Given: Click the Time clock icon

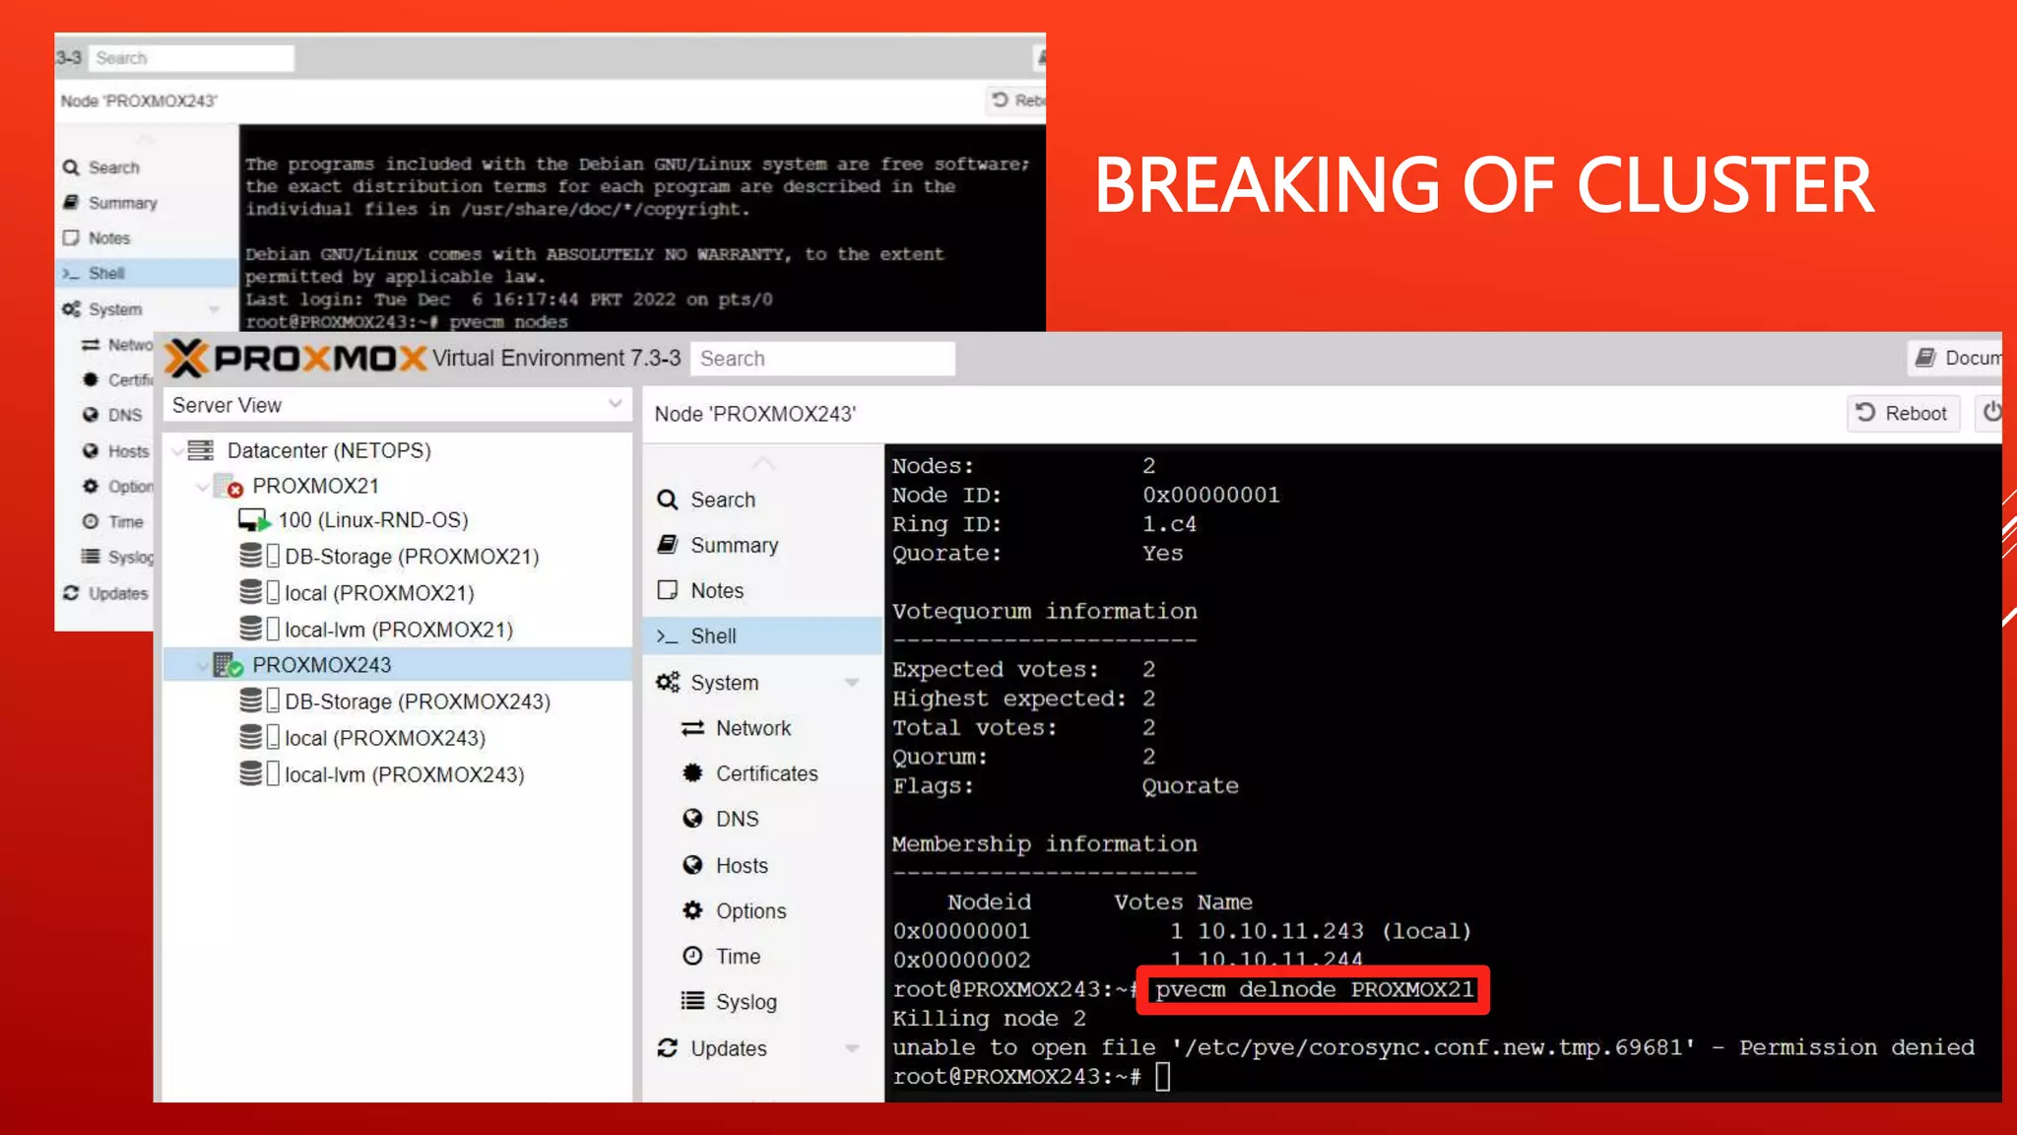Looking at the screenshot, I should coord(693,956).
